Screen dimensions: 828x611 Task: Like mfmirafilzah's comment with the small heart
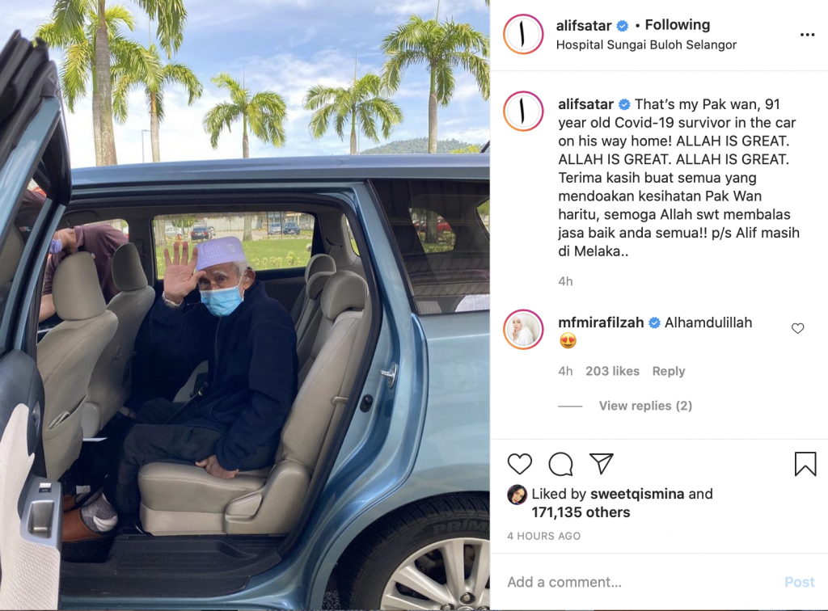[797, 328]
